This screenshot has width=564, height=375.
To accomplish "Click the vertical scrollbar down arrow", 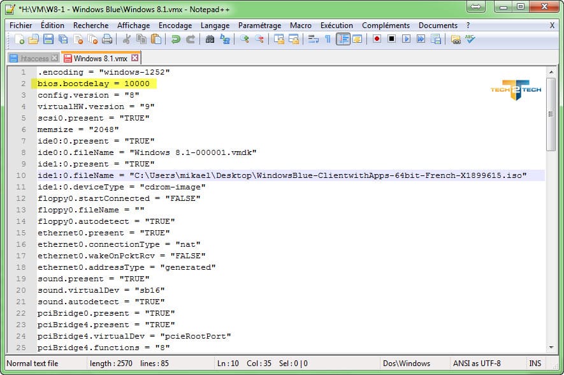I will 551,348.
